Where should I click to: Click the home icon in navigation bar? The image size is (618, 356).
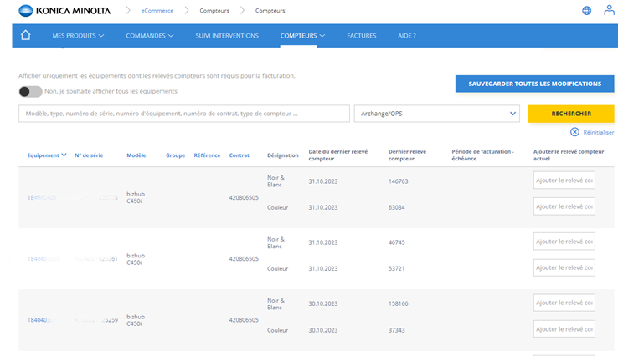26,35
